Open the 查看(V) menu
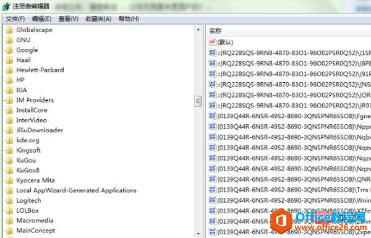Image resolution: width=371 pixels, height=238 pixels. (69, 19)
